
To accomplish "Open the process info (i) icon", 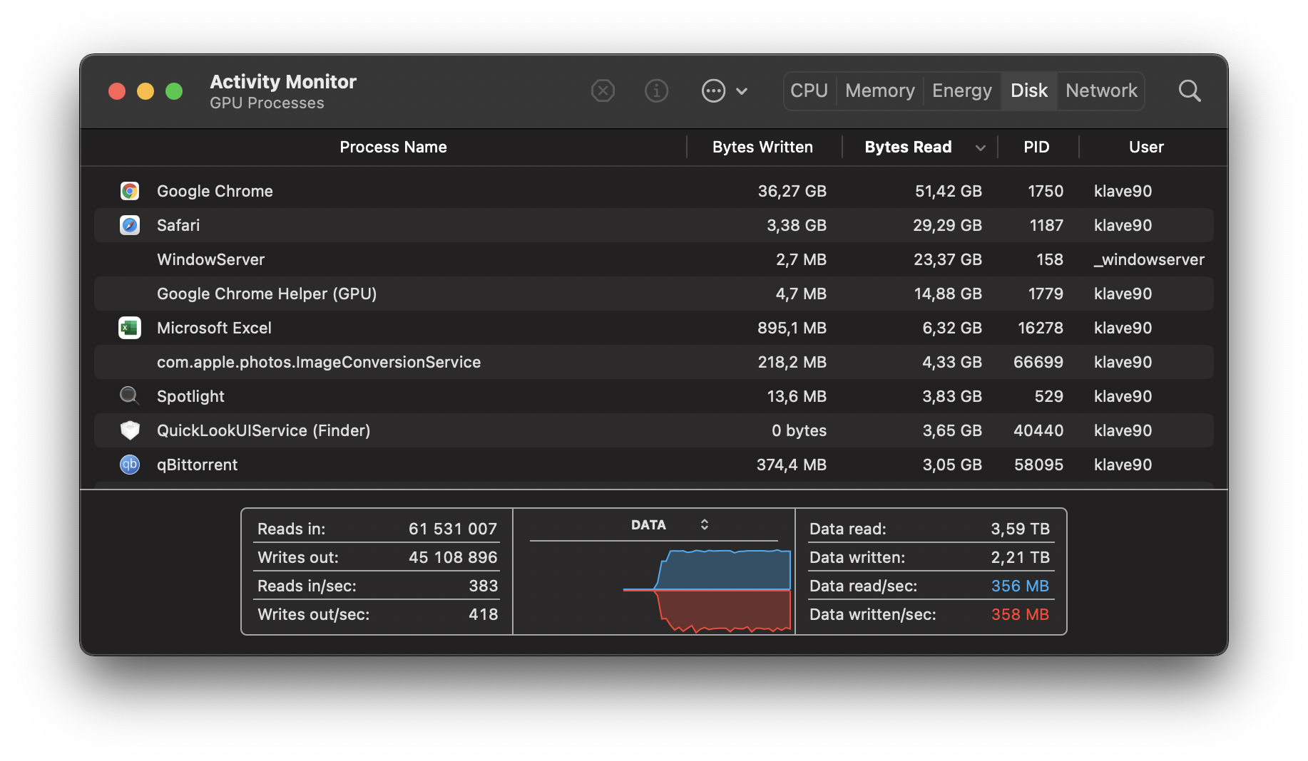I will coord(656,91).
